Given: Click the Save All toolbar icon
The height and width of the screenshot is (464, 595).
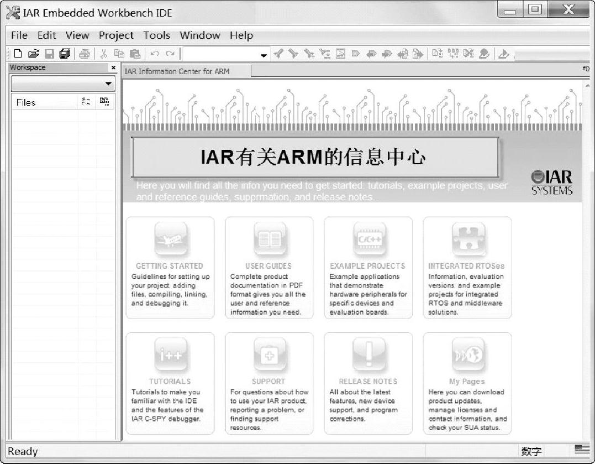Looking at the screenshot, I should coord(65,54).
